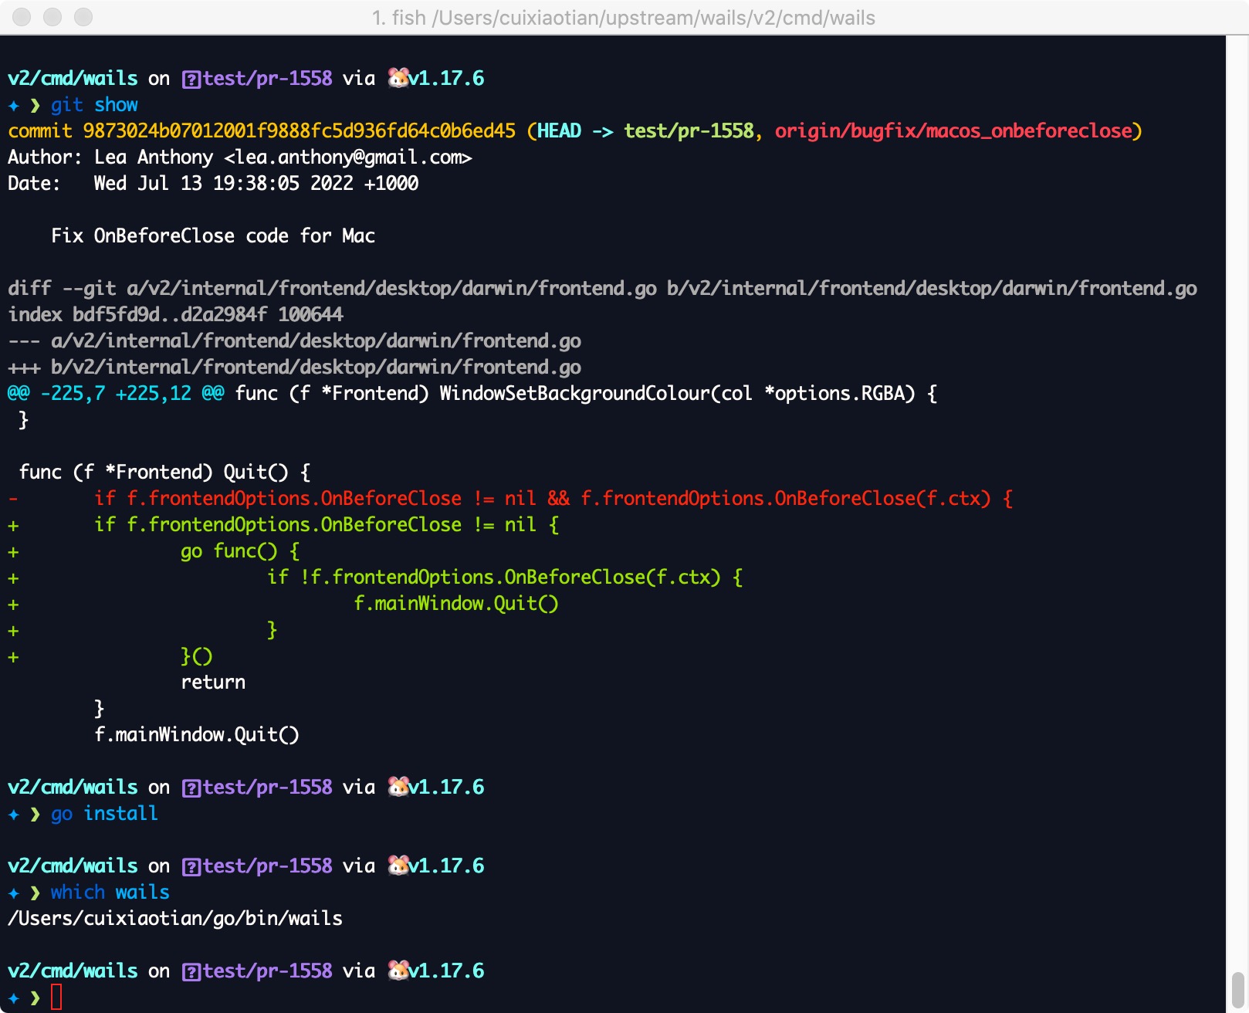Click the sparkle symbol on the final prompt
The width and height of the screenshot is (1249, 1013).
point(13,998)
